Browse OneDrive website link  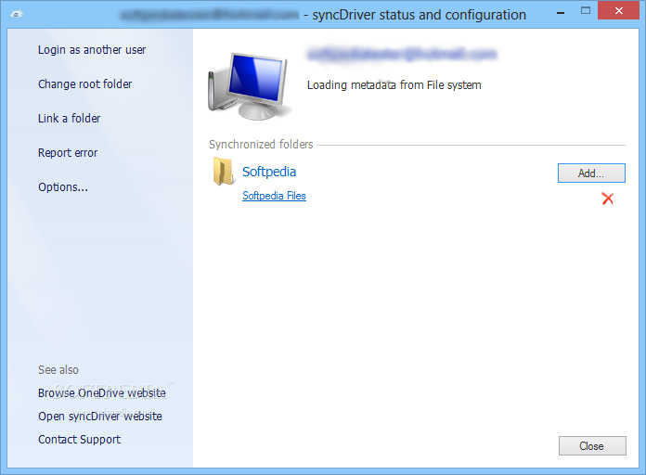click(102, 393)
